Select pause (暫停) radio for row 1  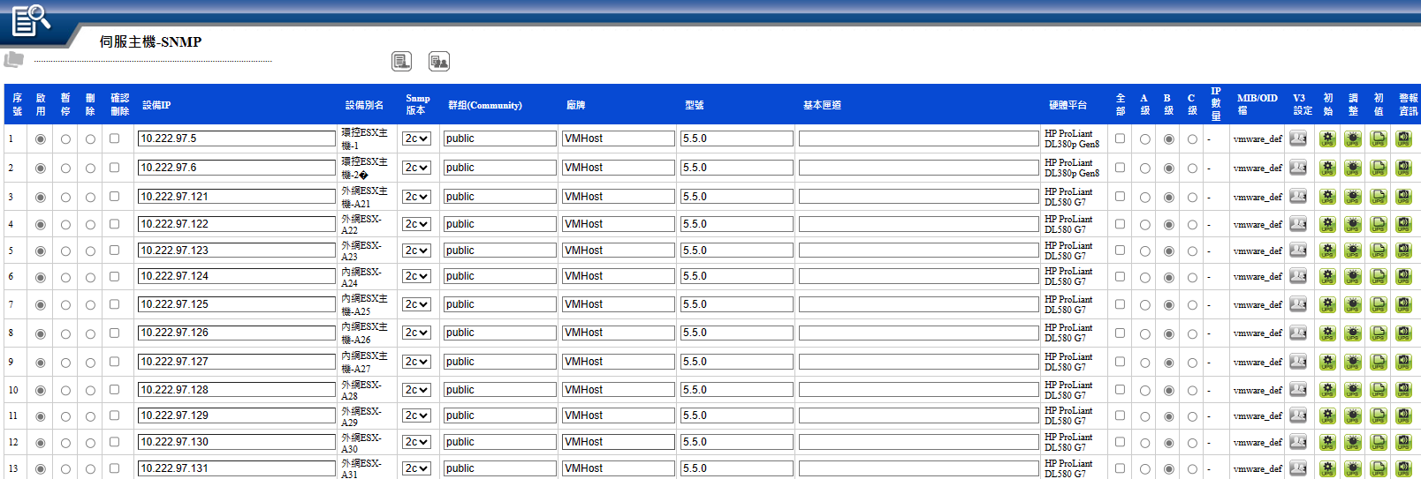pos(65,139)
